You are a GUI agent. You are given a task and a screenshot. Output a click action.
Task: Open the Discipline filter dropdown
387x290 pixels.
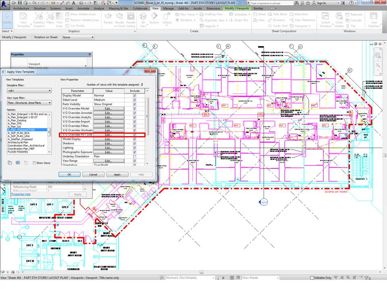click(49, 90)
